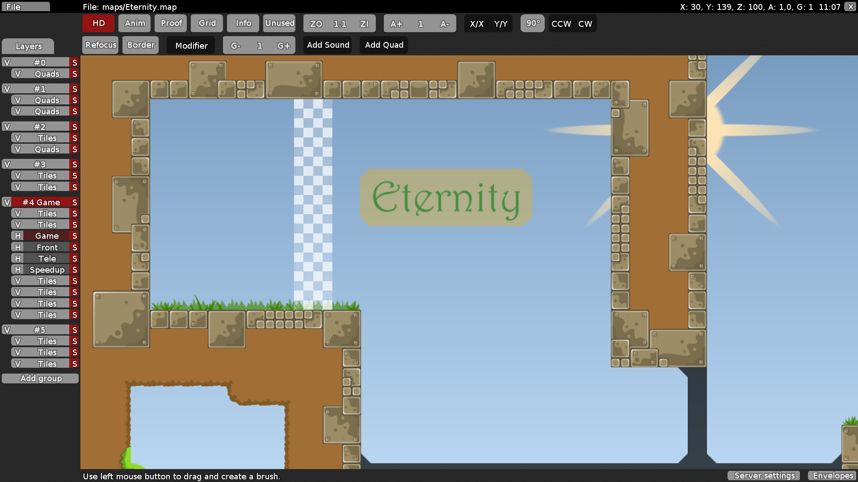Open the File menu
Image resolution: width=858 pixels, height=482 pixels.
tap(25, 7)
